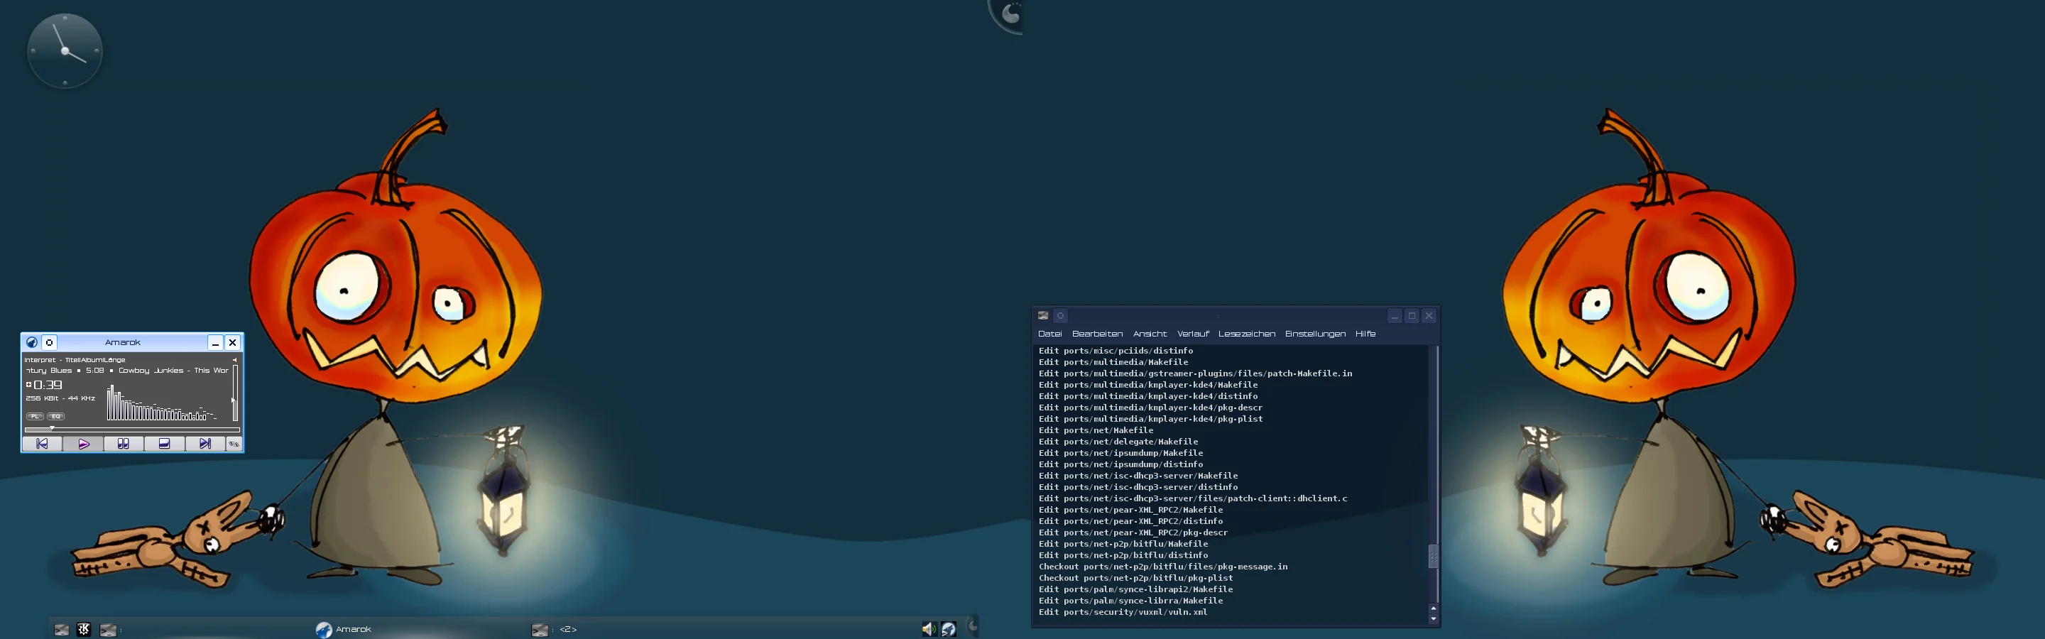The width and height of the screenshot is (2045, 639).
Task: Click the 'kmplayer-kde4/pkg-descr' terminal line
Action: (1150, 408)
